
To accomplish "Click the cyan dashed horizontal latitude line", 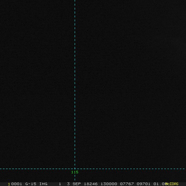I will tap(130, 169).
